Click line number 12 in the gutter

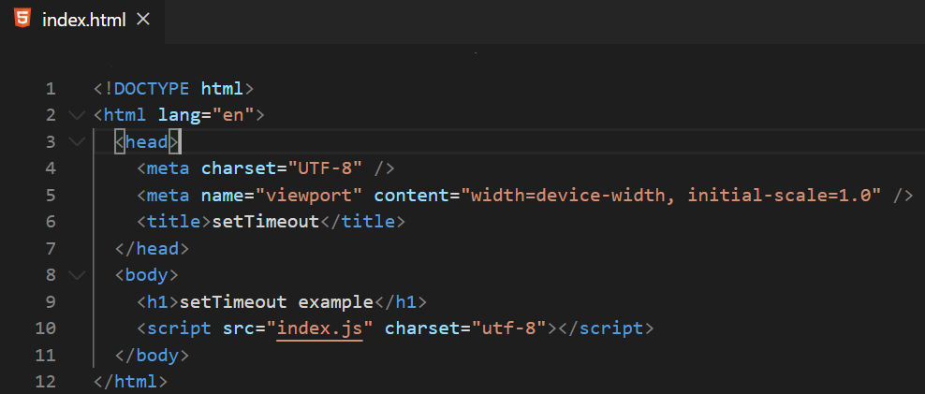45,381
